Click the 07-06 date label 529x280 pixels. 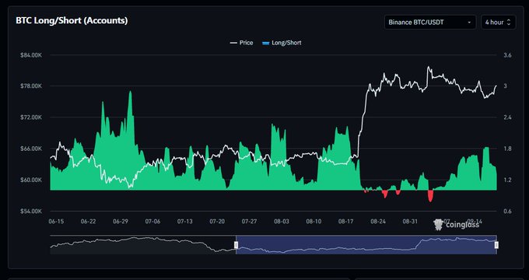[152, 222]
